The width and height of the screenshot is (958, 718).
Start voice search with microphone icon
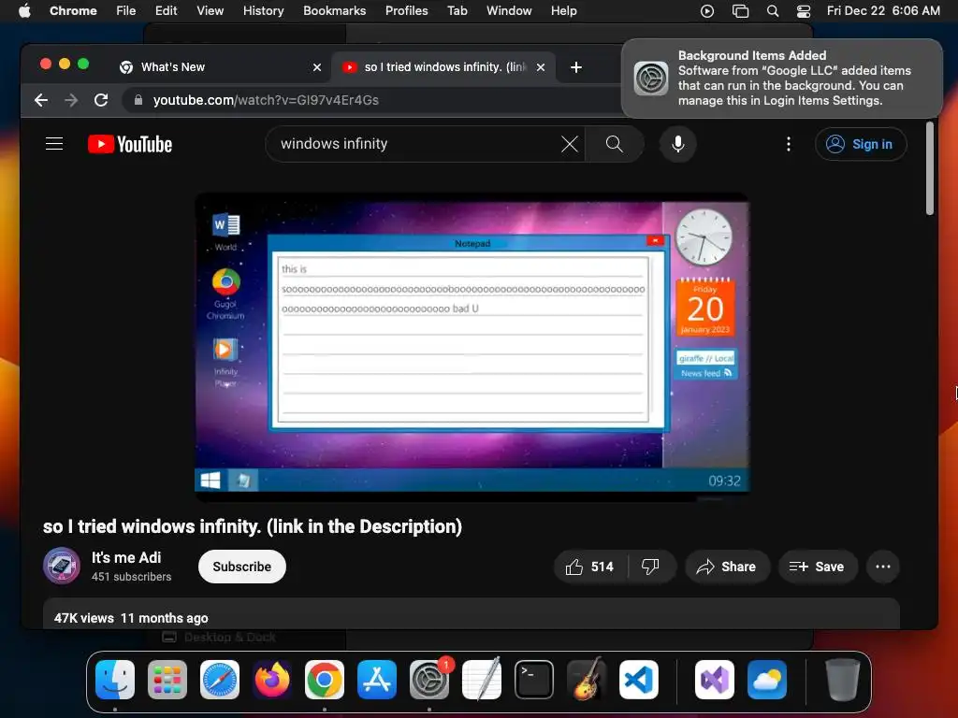(x=677, y=144)
